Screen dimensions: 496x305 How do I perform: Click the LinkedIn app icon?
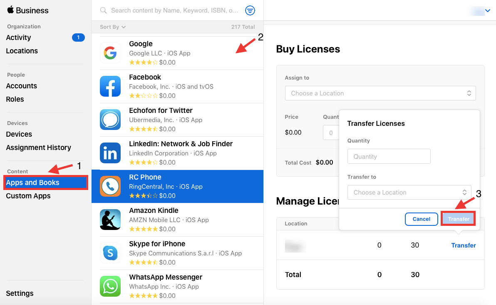pyautogui.click(x=110, y=153)
